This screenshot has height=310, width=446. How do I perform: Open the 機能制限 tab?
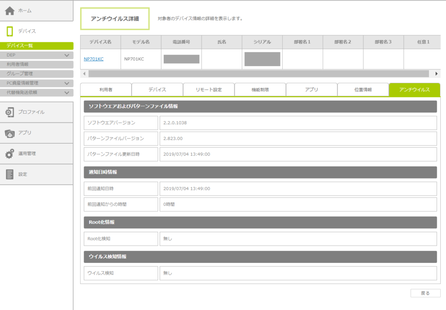[260, 90]
